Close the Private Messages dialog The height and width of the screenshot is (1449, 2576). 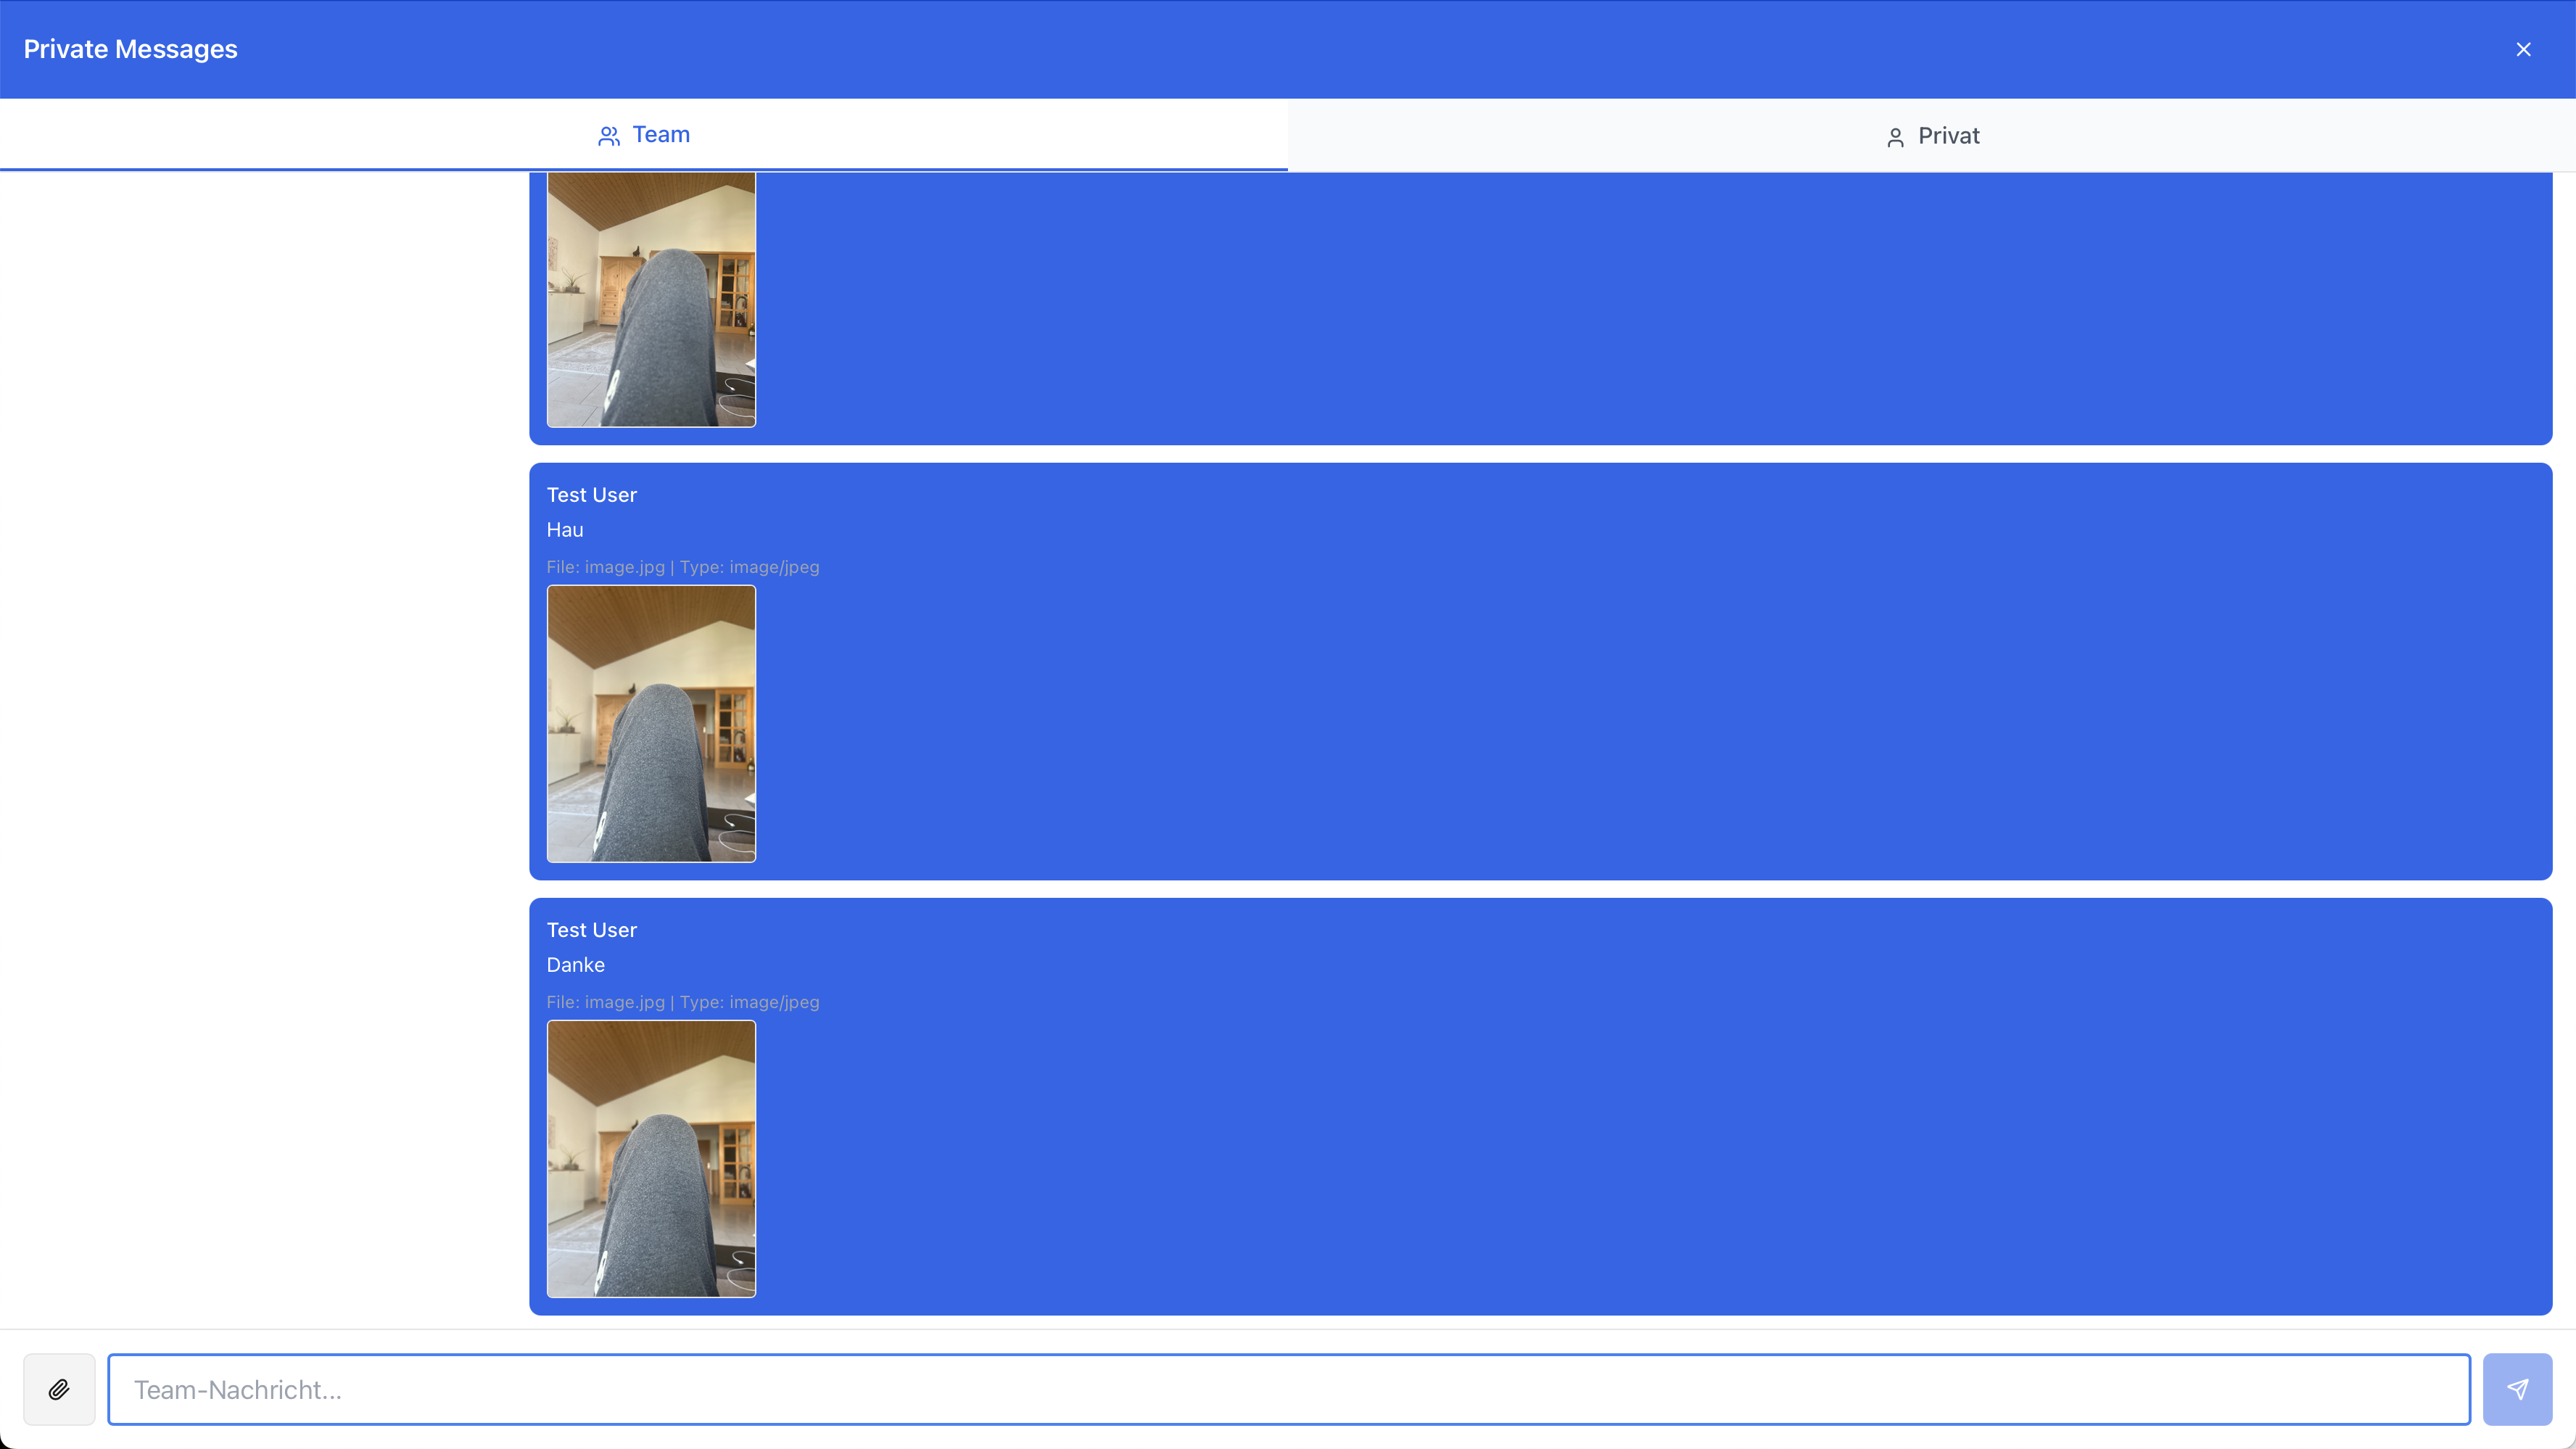click(2523, 49)
